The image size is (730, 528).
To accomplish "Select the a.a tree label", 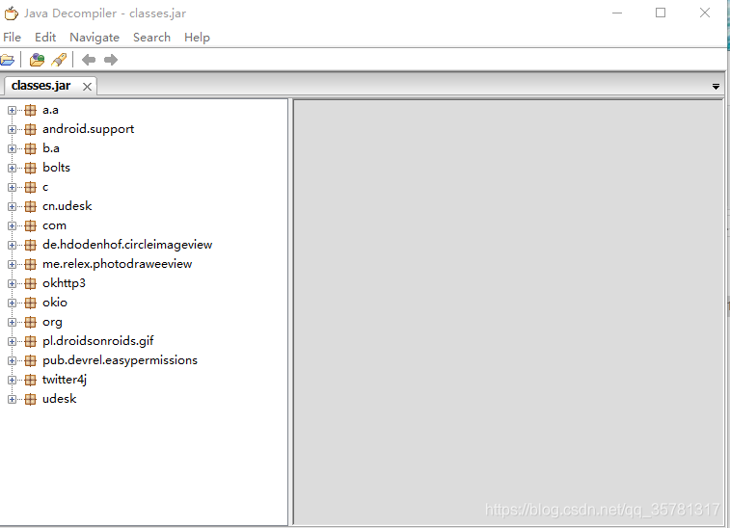I will pos(50,110).
